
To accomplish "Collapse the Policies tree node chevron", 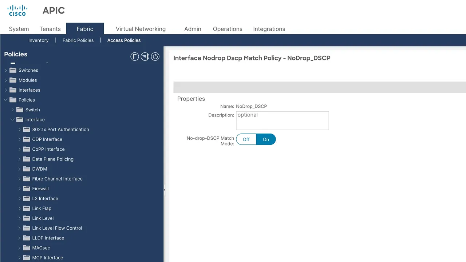I will [x=6, y=100].
